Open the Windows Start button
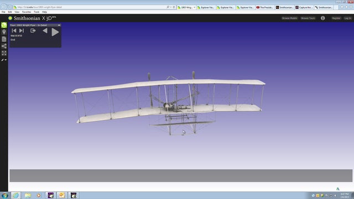The width and height of the screenshot is (354, 199). click(5, 195)
